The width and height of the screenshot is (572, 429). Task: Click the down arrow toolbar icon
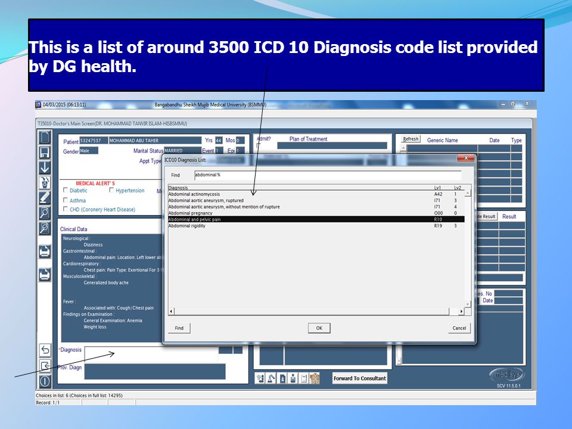click(45, 167)
